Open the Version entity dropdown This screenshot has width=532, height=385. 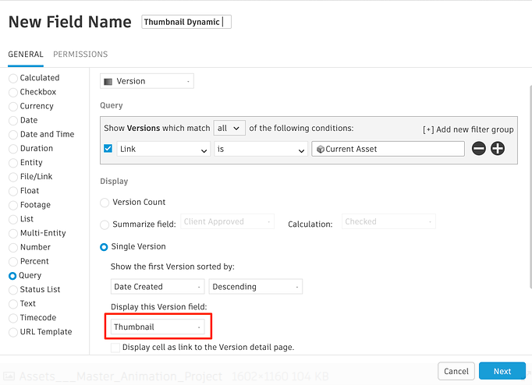pyautogui.click(x=147, y=81)
